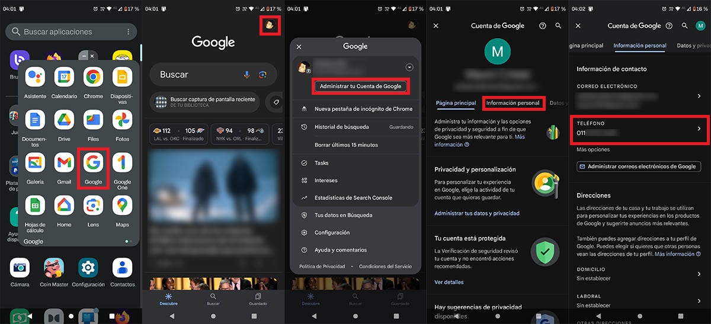This screenshot has width=711, height=324.
Task: Open Tus datos en Búsqueda entry
Action: point(355,215)
